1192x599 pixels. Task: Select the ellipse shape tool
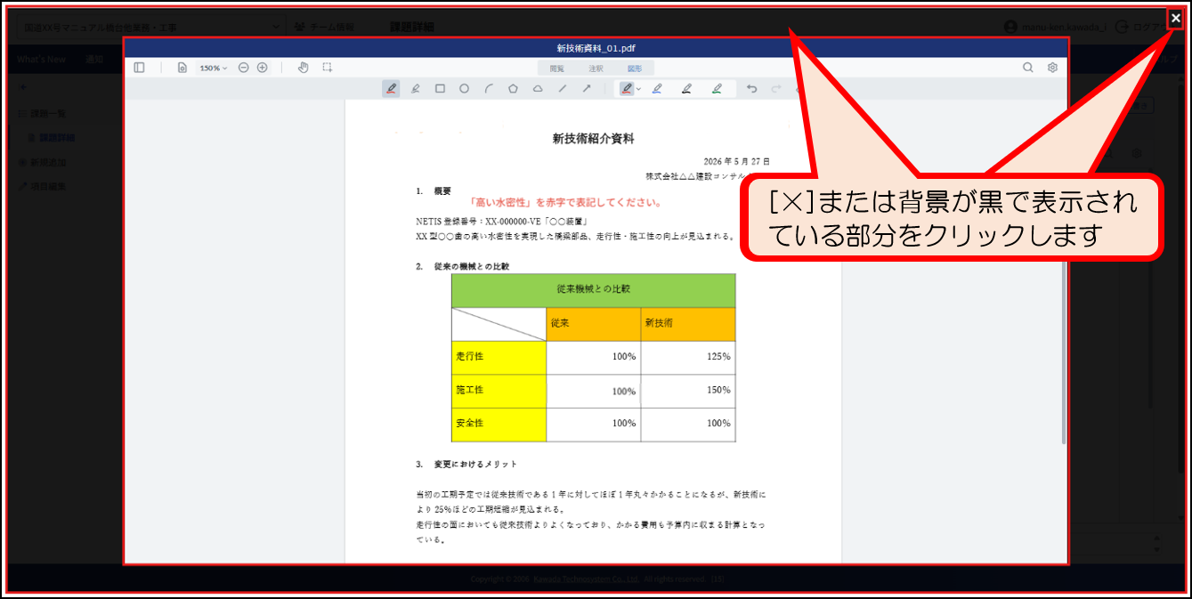click(464, 89)
